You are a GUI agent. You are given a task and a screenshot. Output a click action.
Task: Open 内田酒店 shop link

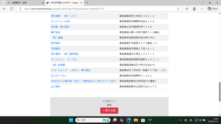tap(56, 49)
